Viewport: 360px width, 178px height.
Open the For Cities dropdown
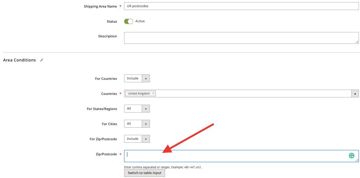tap(137, 124)
